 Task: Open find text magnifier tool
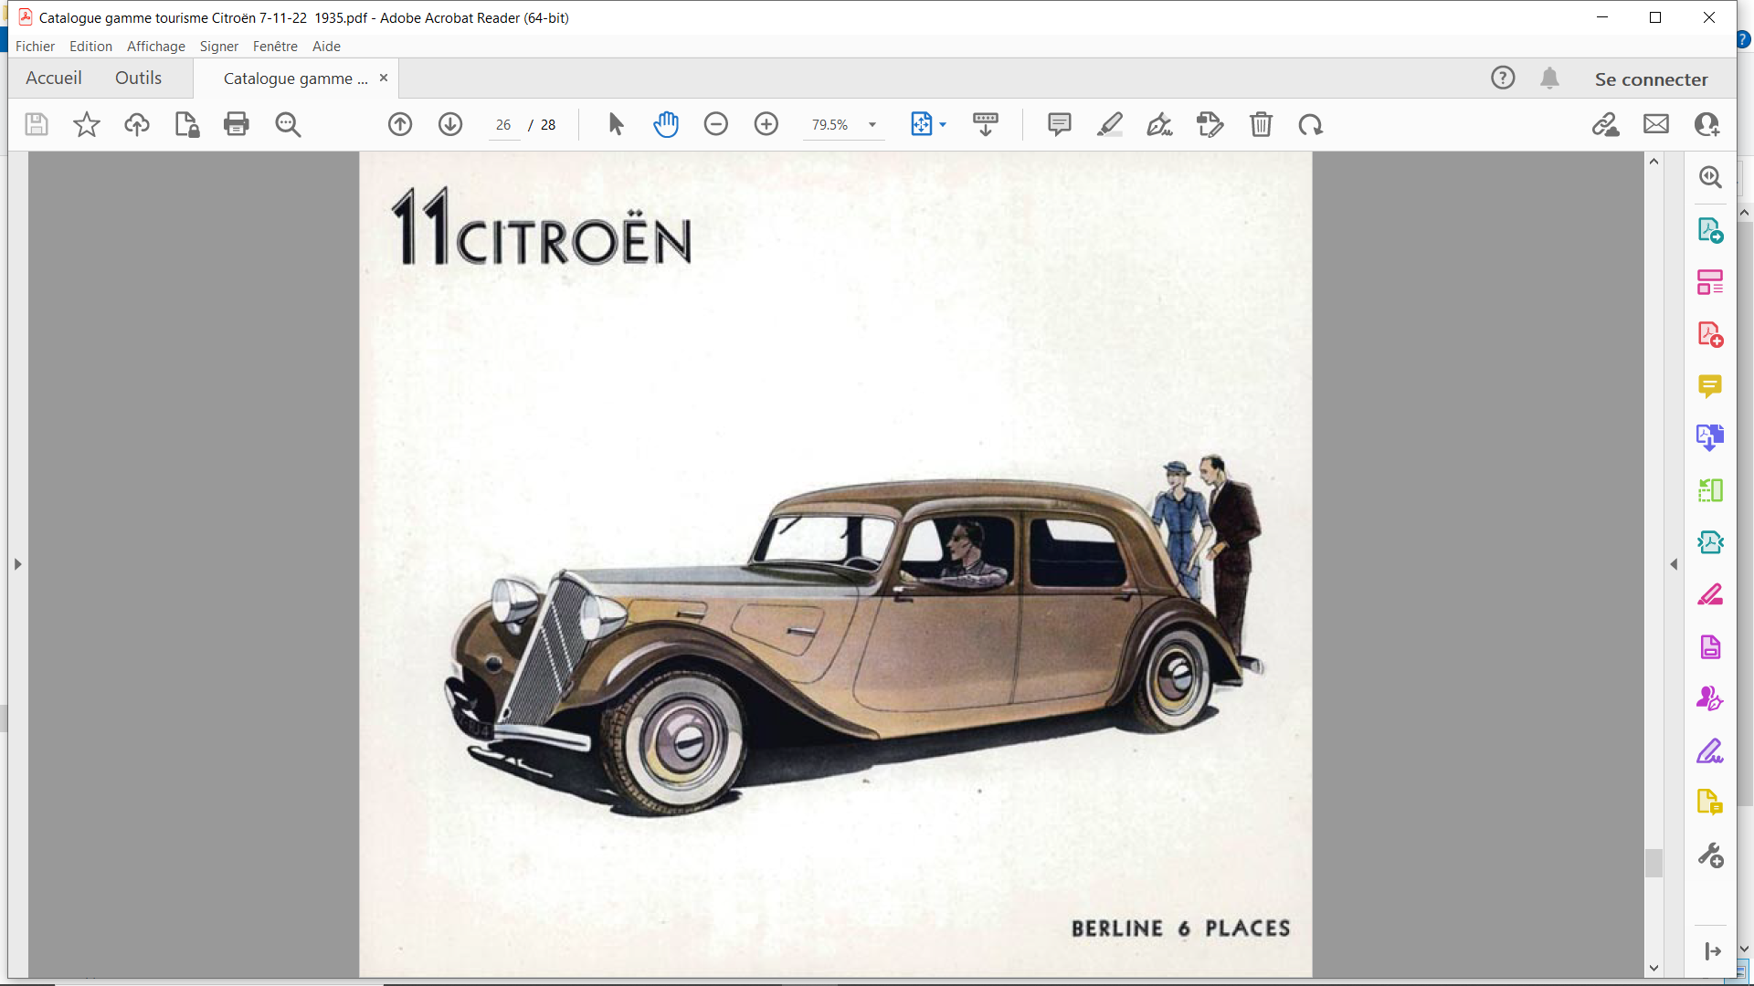click(288, 124)
